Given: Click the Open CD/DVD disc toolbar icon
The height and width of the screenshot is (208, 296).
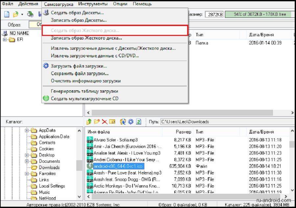Looking at the screenshot, I should [x=30, y=14].
